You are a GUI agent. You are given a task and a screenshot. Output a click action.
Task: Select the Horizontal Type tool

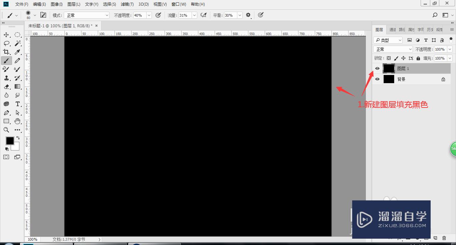click(17, 104)
